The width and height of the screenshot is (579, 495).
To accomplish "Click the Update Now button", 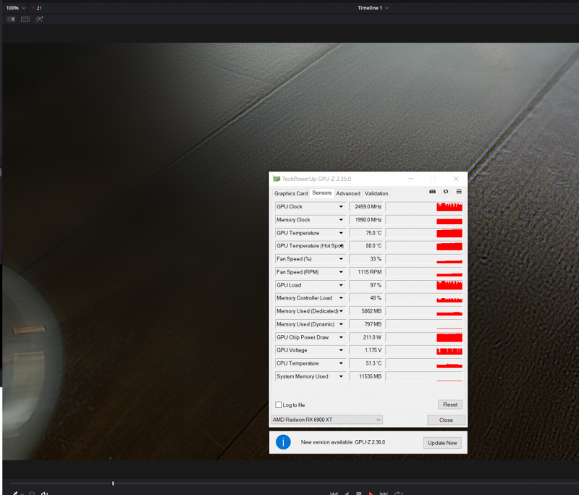I will click(x=442, y=443).
